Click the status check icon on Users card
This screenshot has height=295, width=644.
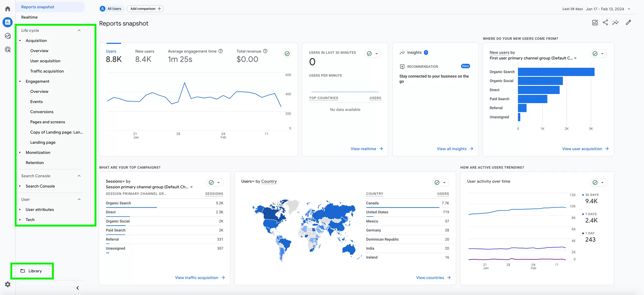click(x=287, y=54)
